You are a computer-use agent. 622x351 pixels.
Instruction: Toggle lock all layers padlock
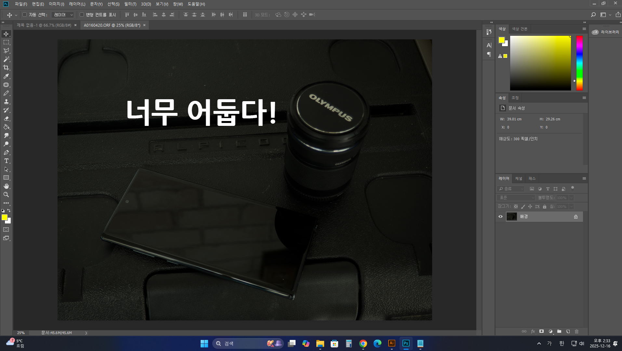point(545,207)
